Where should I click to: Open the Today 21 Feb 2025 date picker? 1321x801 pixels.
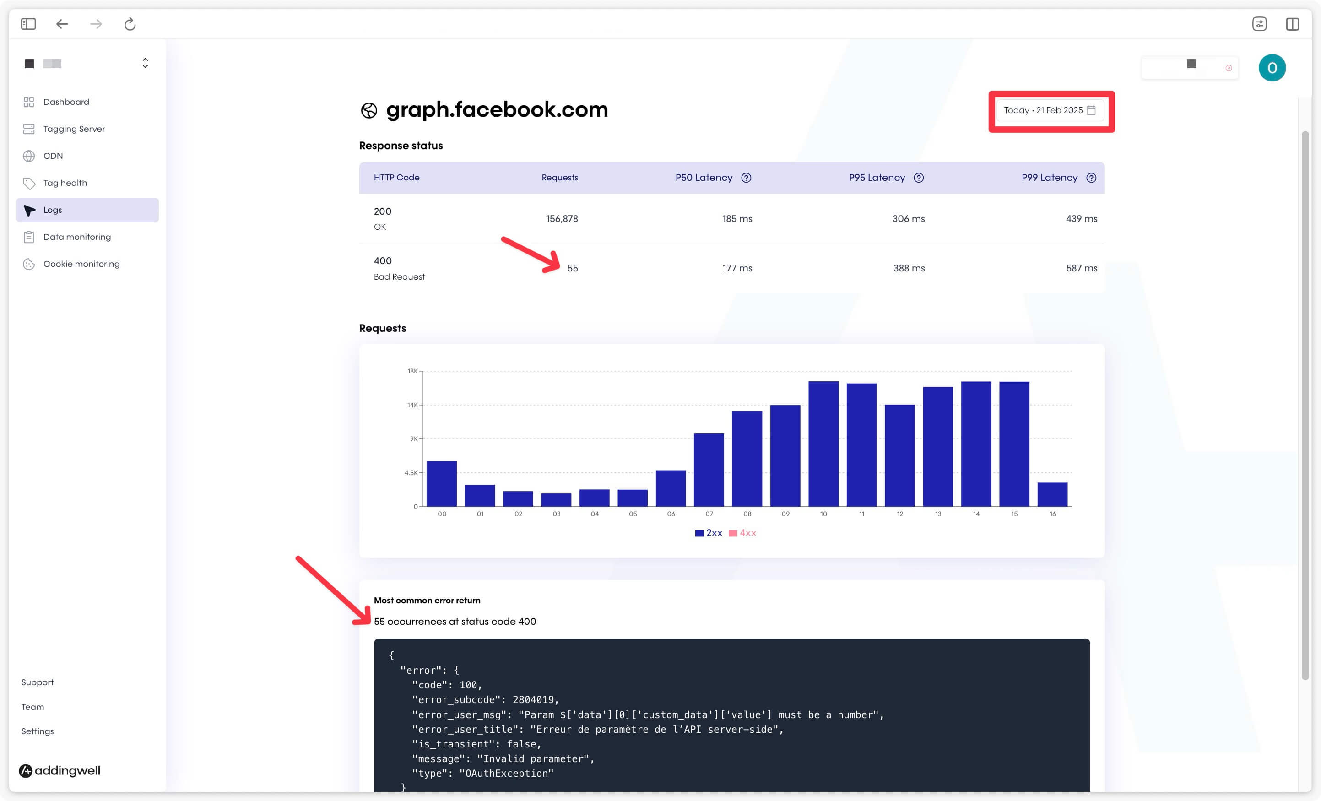pyautogui.click(x=1050, y=110)
